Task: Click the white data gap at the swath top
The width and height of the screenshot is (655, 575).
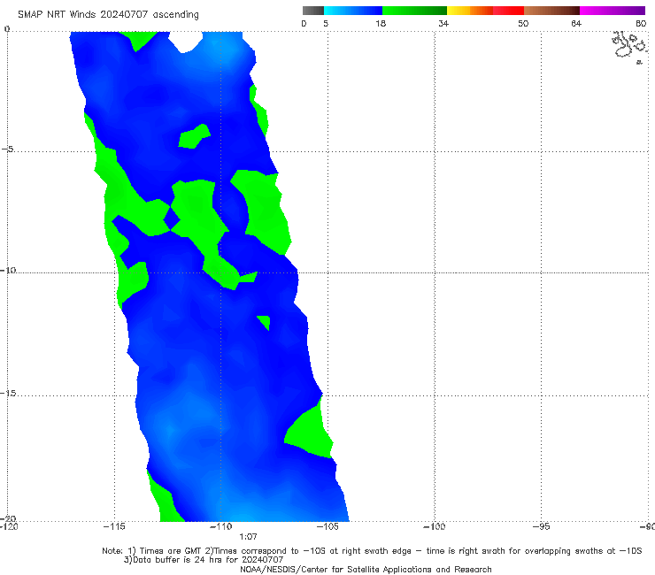Action: pyautogui.click(x=185, y=42)
